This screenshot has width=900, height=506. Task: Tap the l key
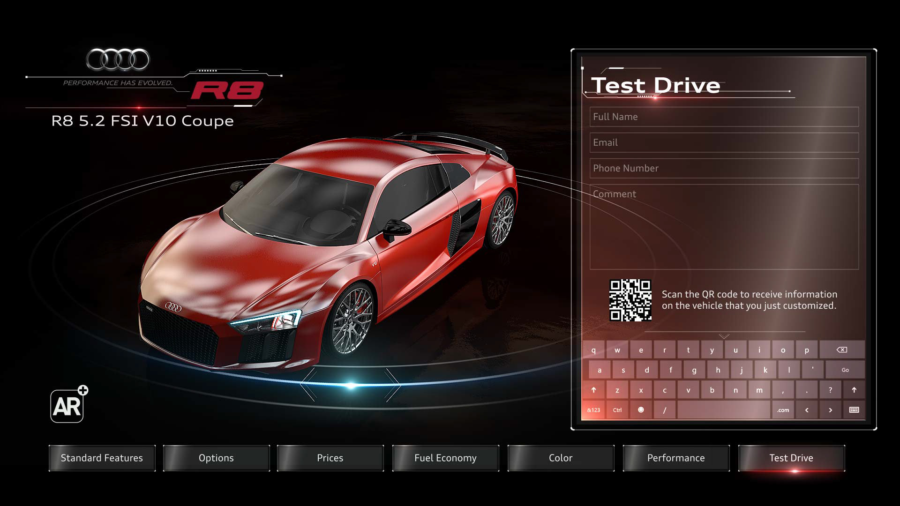tap(789, 370)
